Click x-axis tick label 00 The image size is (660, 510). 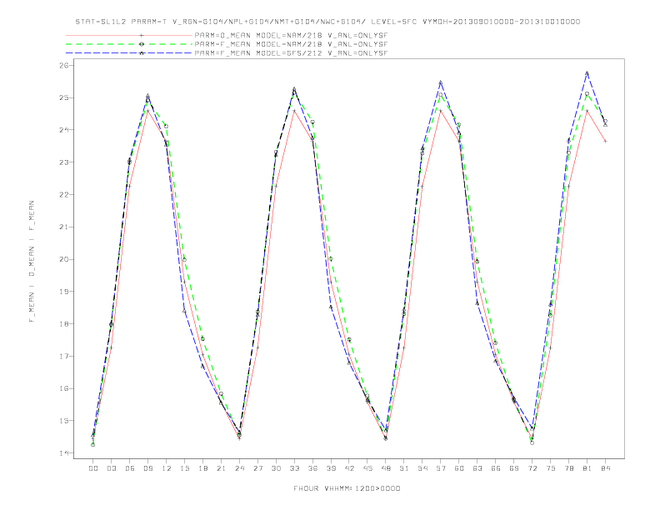click(93, 468)
